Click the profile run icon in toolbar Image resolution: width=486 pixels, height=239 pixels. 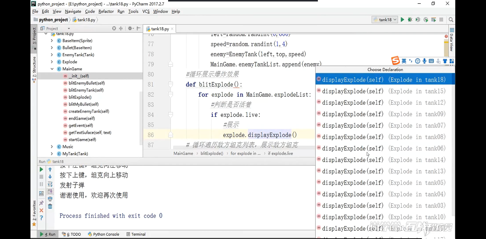pyautogui.click(x=426, y=20)
